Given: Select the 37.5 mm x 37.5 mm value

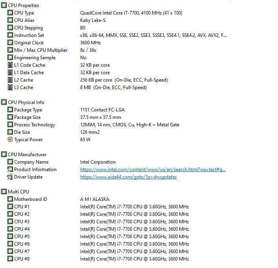Looking at the screenshot, I should tap(101, 117).
